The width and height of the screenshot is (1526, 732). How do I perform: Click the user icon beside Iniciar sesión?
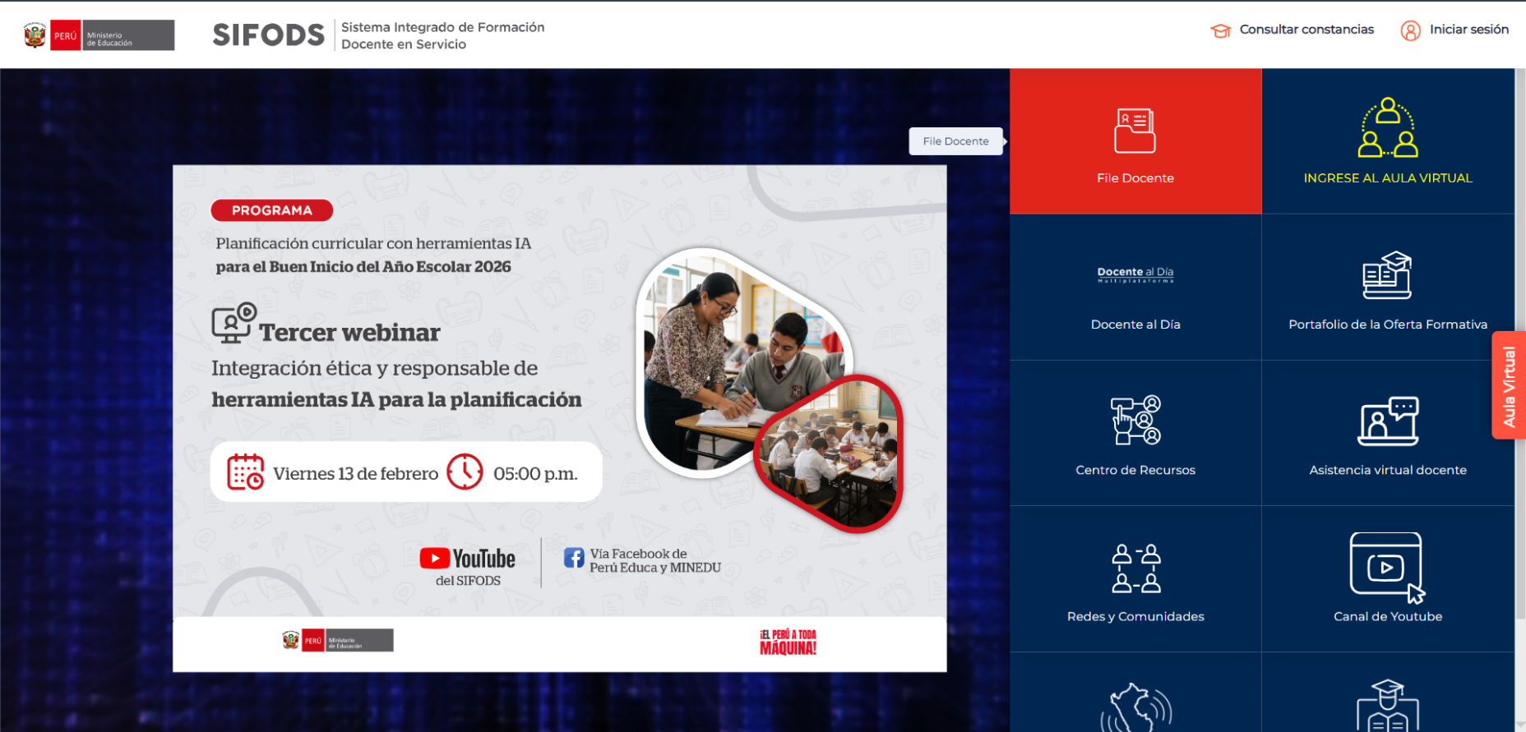[1410, 30]
